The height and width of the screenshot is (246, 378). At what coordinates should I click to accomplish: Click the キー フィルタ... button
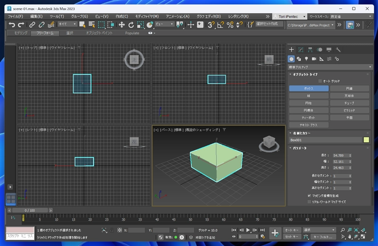[x=323, y=237]
